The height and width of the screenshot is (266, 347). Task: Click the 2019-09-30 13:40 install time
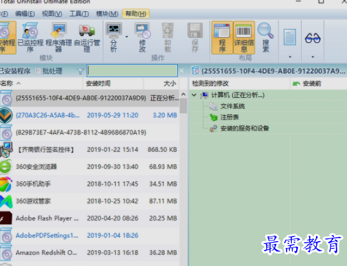(x=112, y=167)
